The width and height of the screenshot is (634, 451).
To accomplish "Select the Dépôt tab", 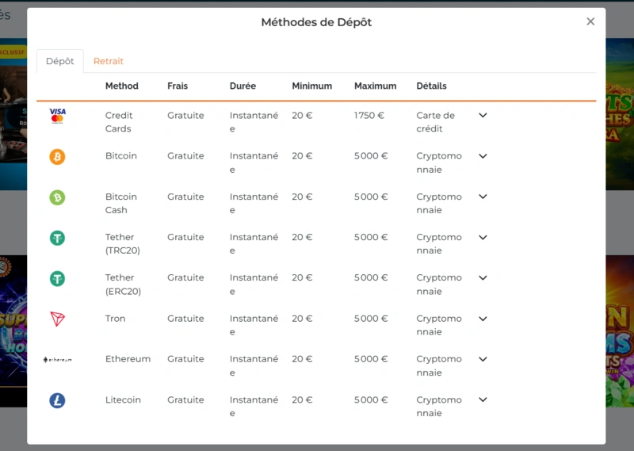I will pyautogui.click(x=60, y=61).
